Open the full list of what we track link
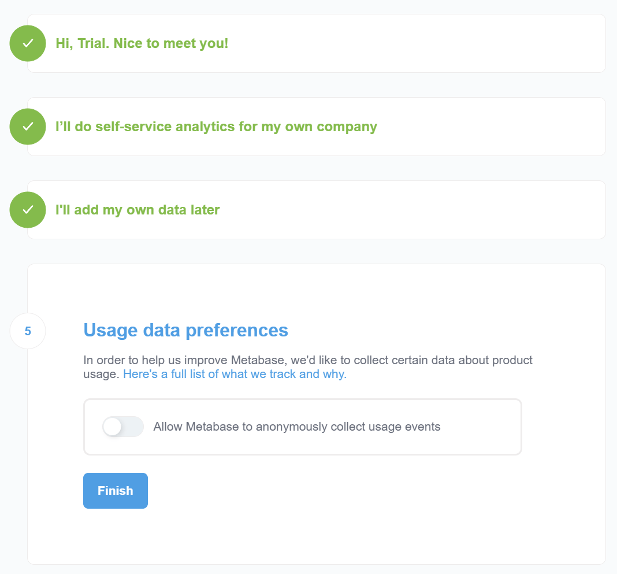Screen dimensions: 617x574 click(x=235, y=374)
